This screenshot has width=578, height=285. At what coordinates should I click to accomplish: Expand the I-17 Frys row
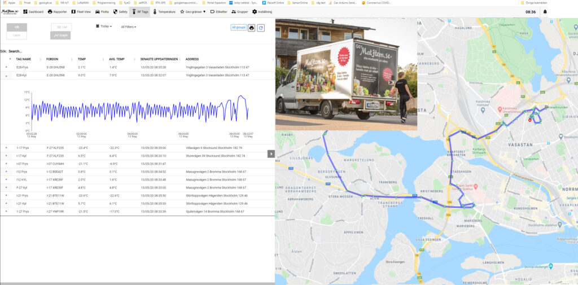(6, 147)
